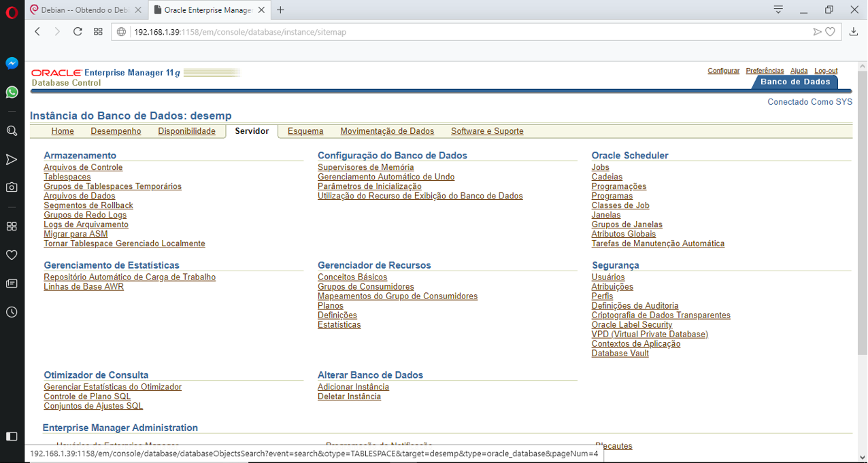Image resolution: width=868 pixels, height=463 pixels.
Task: Close the Debian tab
Action: [138, 10]
